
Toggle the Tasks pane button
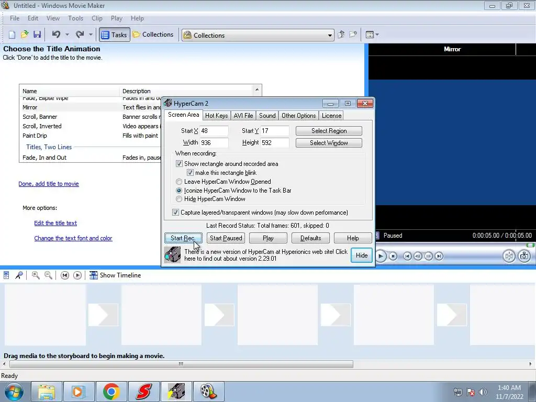pos(115,35)
